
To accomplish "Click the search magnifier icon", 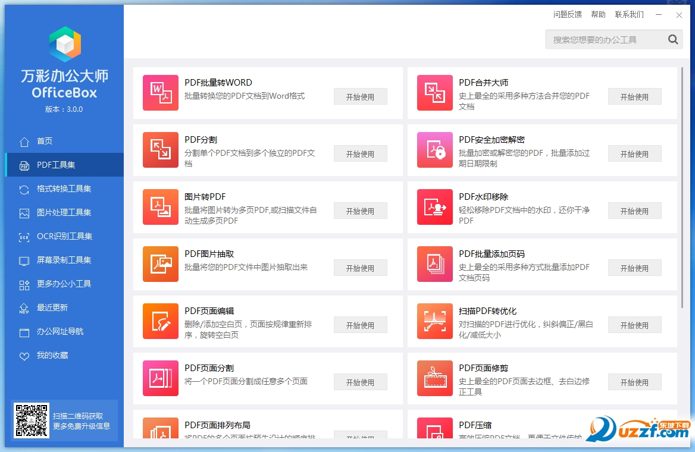I will (673, 39).
